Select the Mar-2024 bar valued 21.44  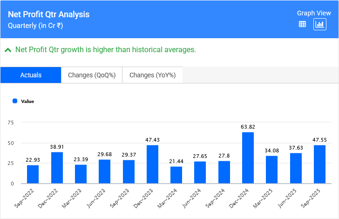tap(176, 175)
